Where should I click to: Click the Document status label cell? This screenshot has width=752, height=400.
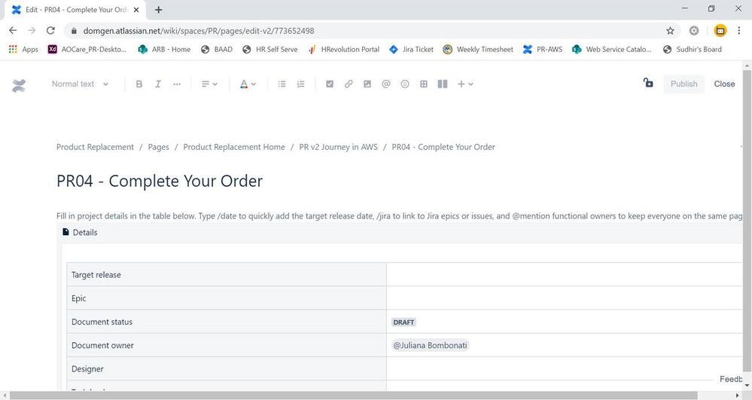[227, 322]
